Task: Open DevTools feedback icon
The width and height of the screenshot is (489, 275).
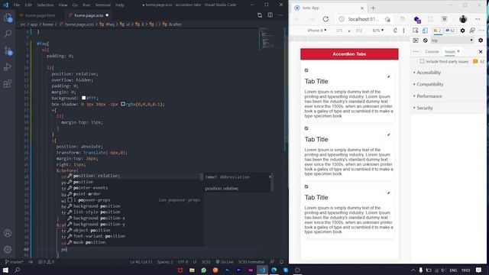Action: 472,31
